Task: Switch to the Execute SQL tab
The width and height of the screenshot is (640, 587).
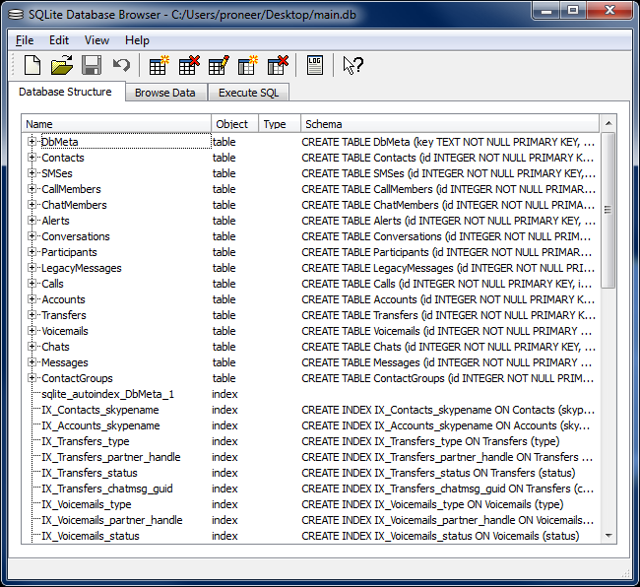Action: point(247,93)
